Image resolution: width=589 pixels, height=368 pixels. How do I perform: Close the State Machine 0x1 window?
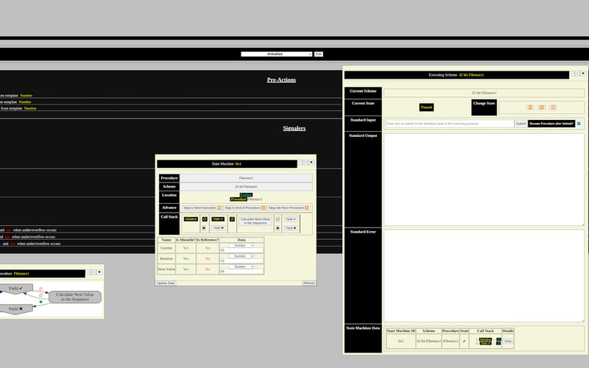tap(311, 163)
